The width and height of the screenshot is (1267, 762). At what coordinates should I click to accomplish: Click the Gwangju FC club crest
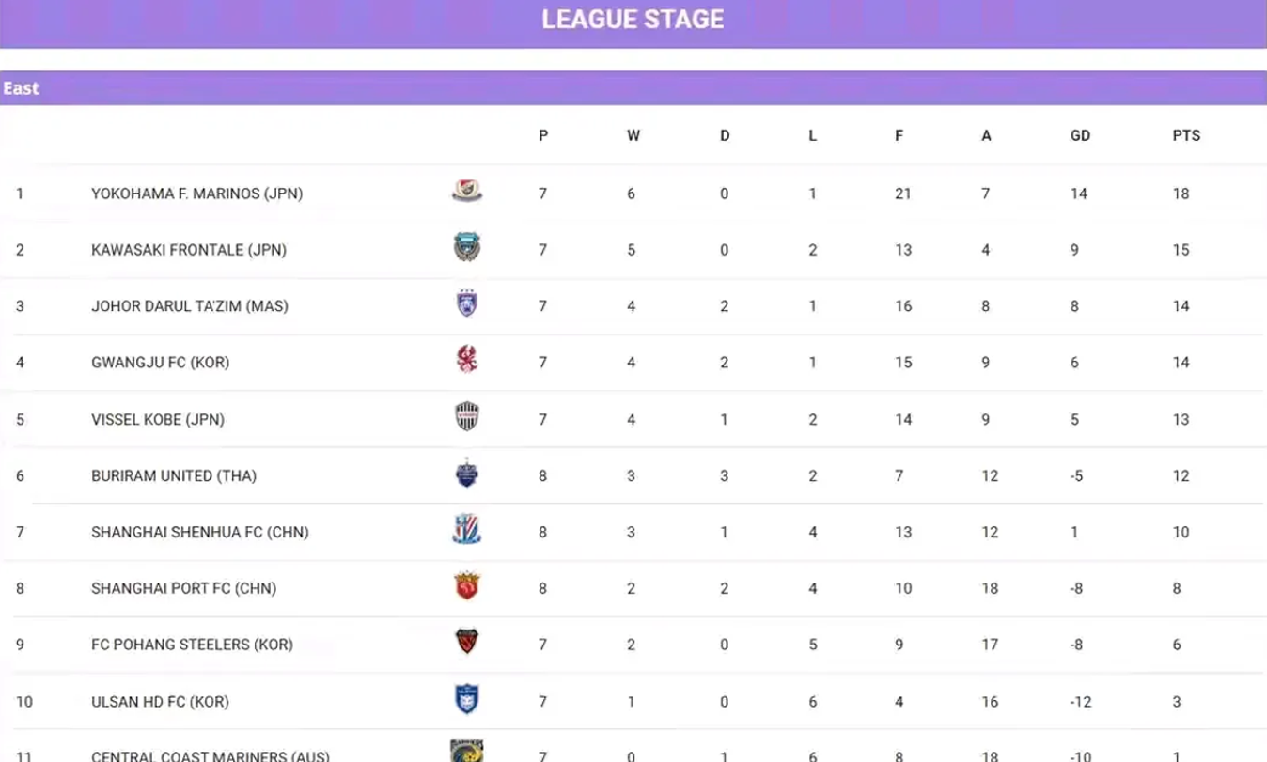pyautogui.click(x=466, y=361)
